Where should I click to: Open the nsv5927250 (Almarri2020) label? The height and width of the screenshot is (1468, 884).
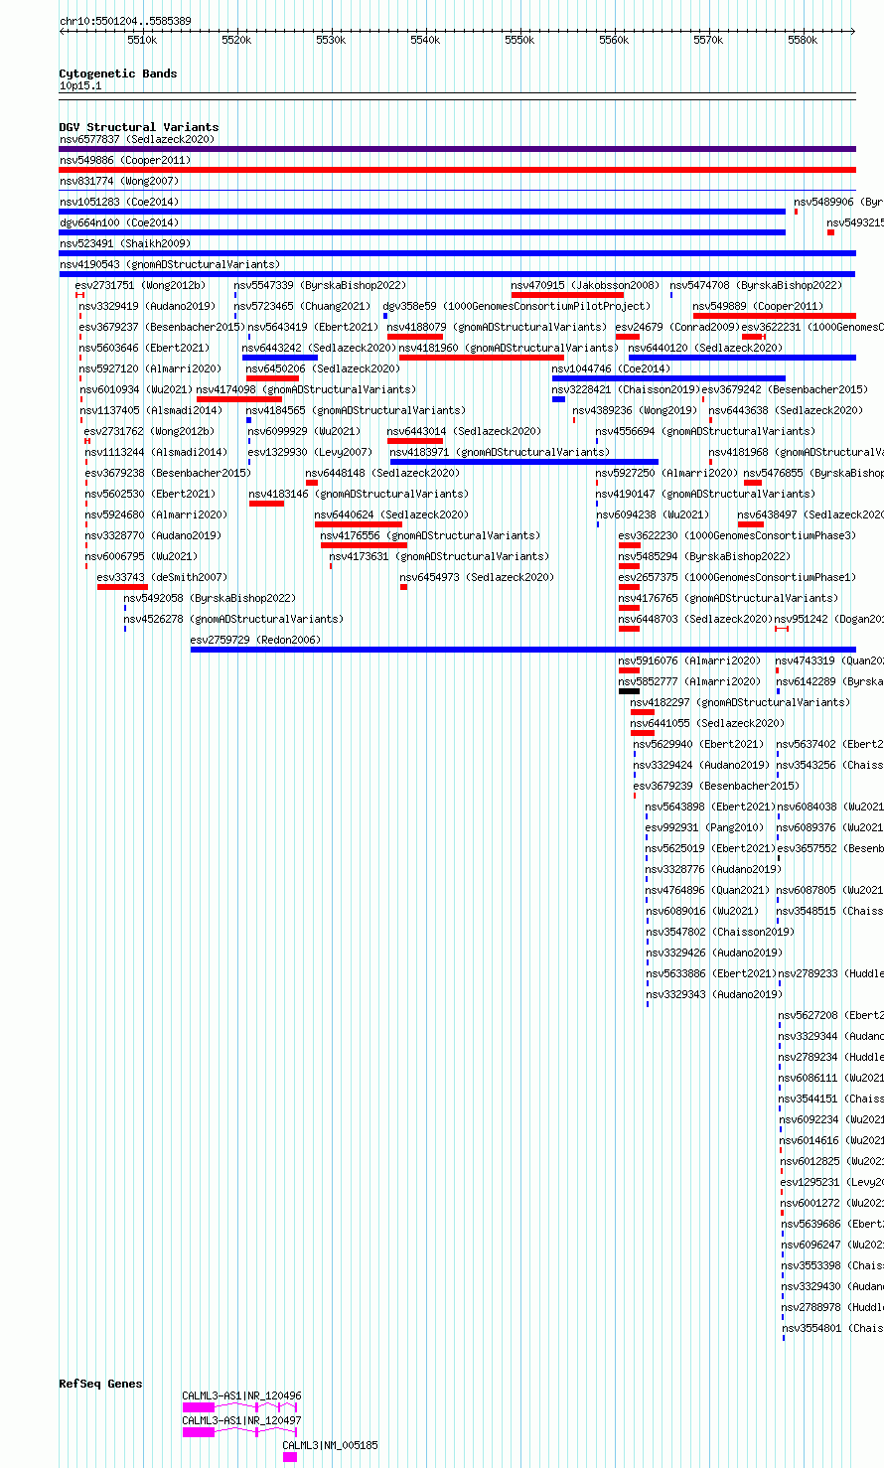666,473
